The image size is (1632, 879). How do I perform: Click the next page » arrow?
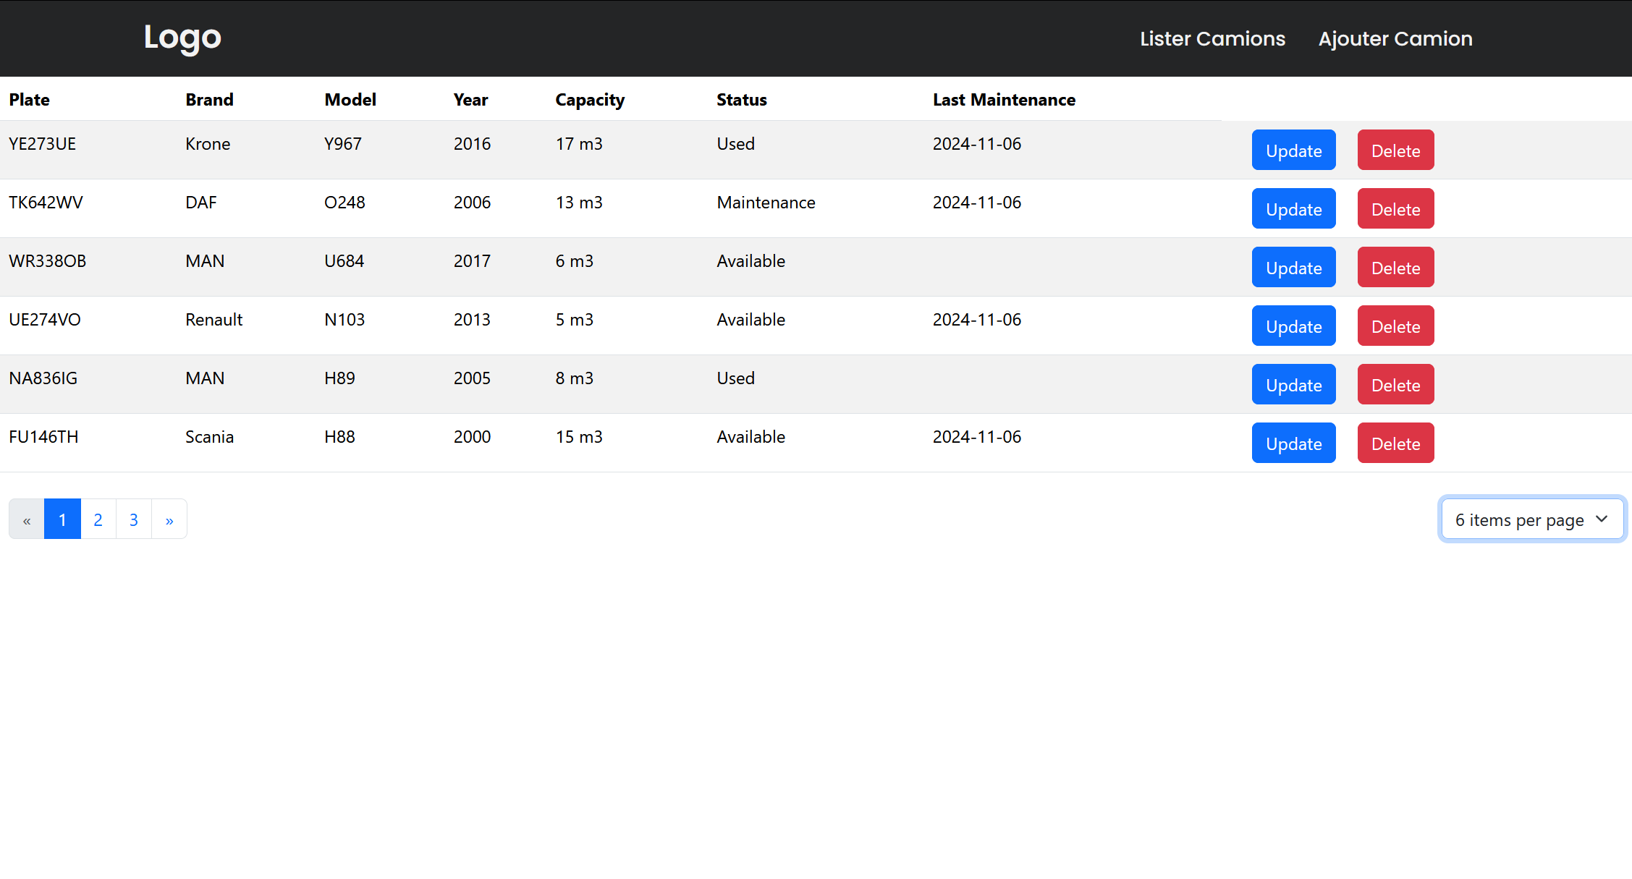point(169,519)
